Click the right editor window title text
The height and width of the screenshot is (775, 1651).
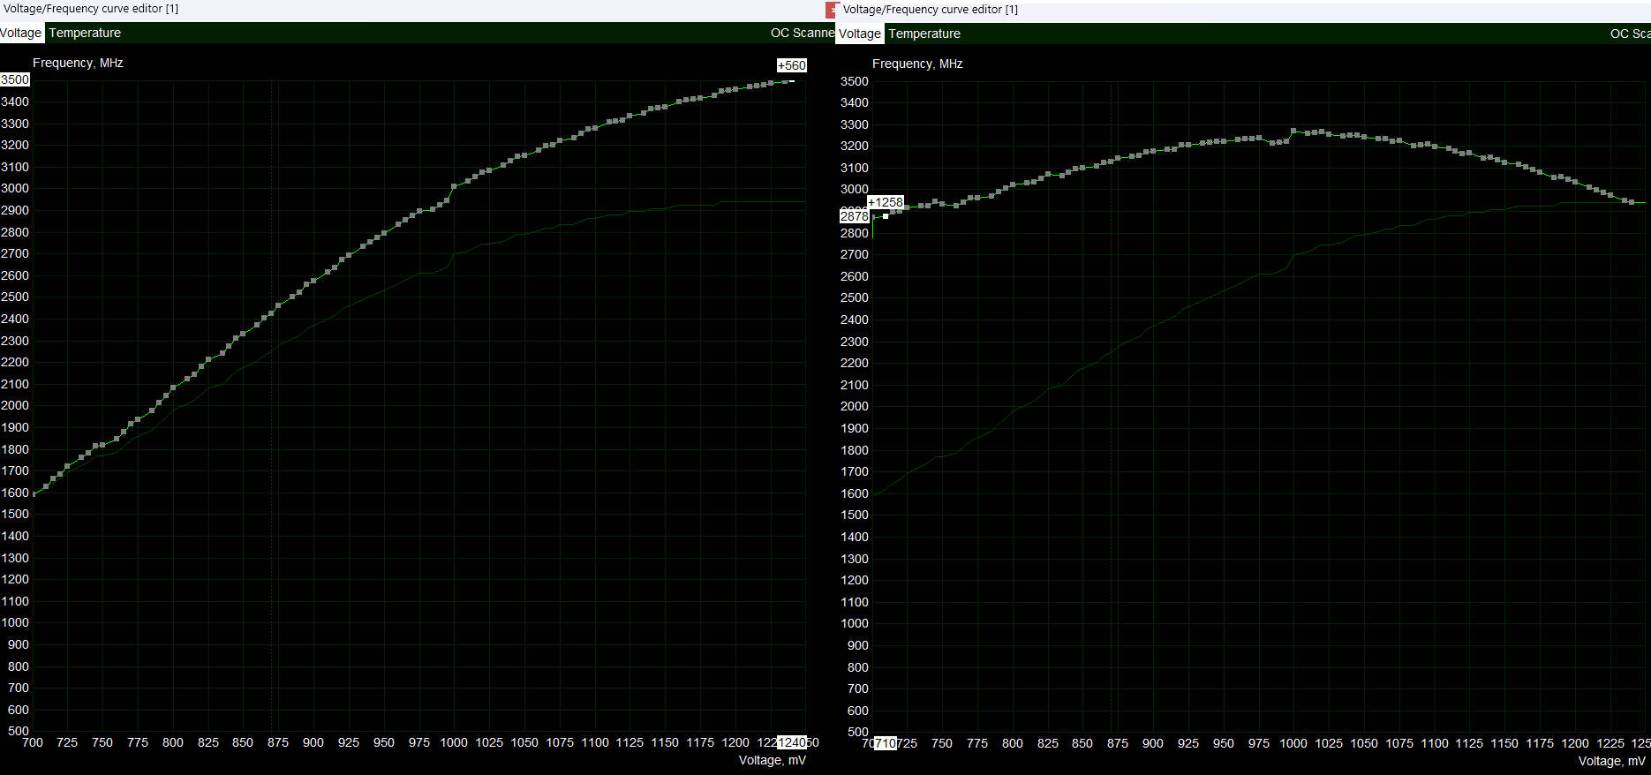click(930, 10)
